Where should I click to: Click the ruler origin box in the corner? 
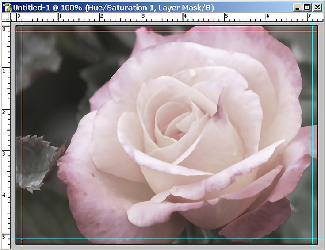(6, 17)
